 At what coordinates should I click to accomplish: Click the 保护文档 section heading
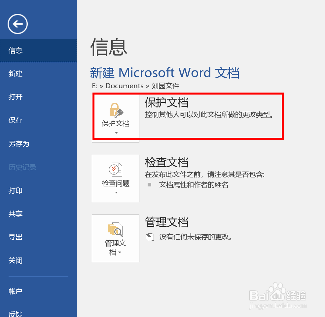[167, 102]
